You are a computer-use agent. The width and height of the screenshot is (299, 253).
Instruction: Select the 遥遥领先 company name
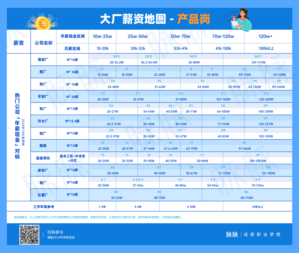point(43,158)
